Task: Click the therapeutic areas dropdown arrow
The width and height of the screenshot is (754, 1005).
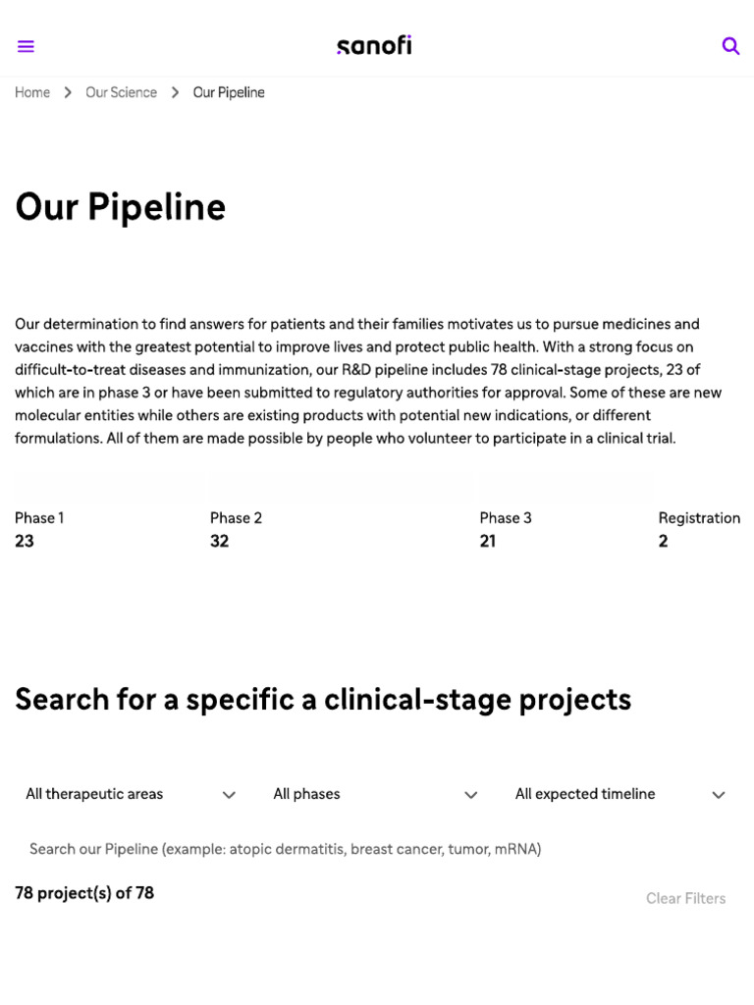Action: pyautogui.click(x=229, y=795)
